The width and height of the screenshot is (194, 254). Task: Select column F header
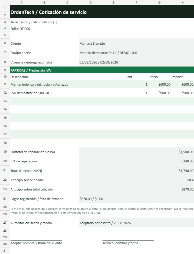pos(136,3)
